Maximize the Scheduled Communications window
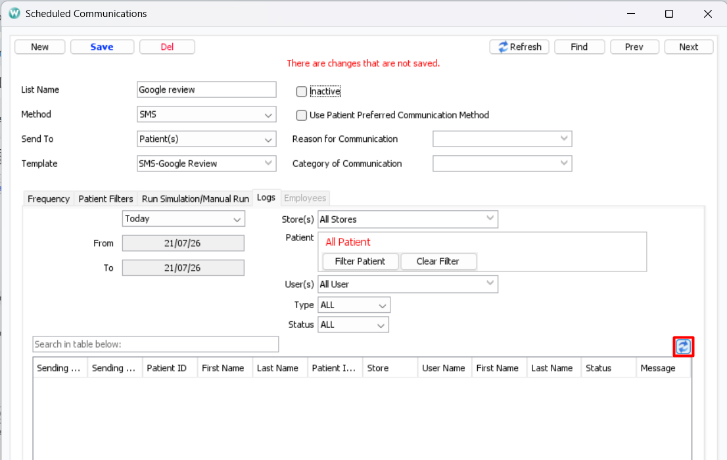This screenshot has width=727, height=460. click(x=669, y=13)
